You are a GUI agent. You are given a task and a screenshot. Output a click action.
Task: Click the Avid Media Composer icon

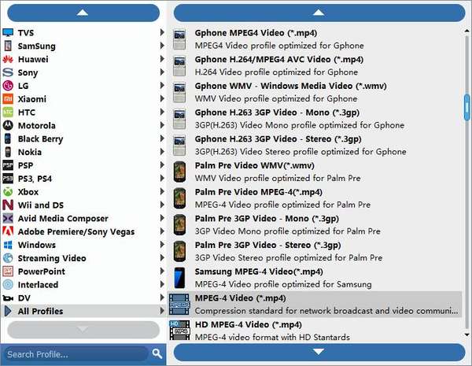pos(8,218)
